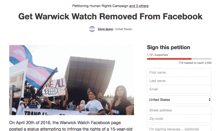Click the "I'm signing because" comment box
Viewport: 221px width, 131px height.
pyautogui.click(x=179, y=128)
